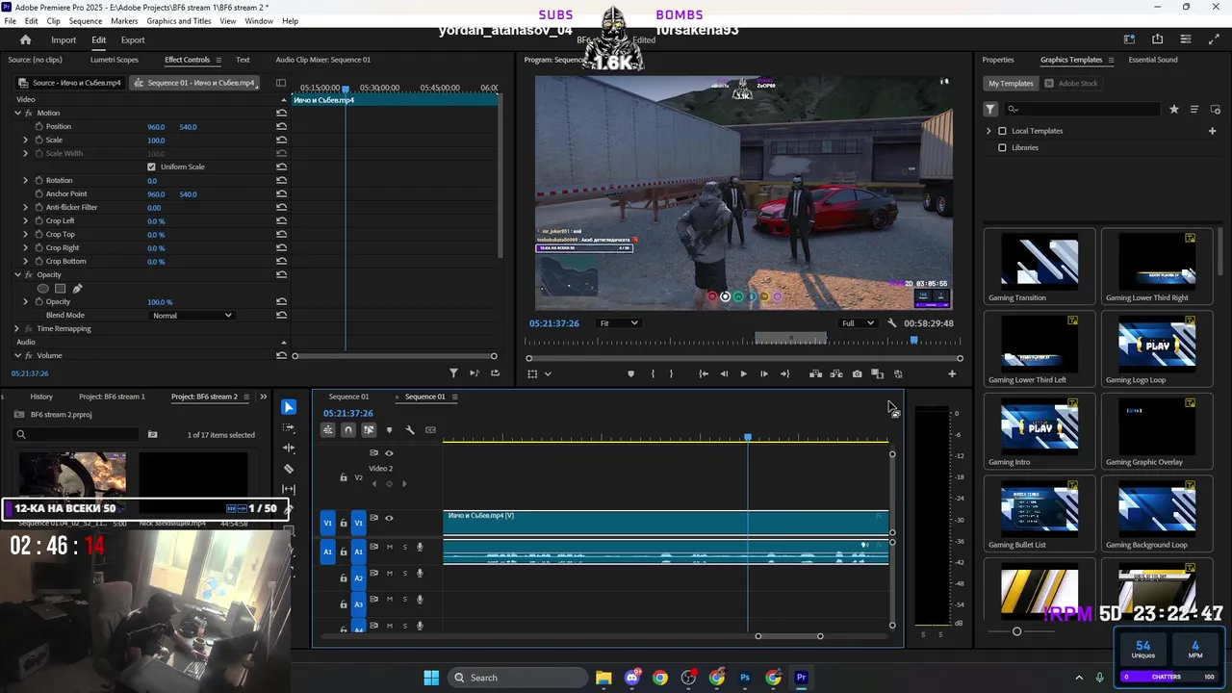Click the Comparison View icon in Program monitor
Image resolution: width=1232 pixels, height=693 pixels.
(877, 373)
